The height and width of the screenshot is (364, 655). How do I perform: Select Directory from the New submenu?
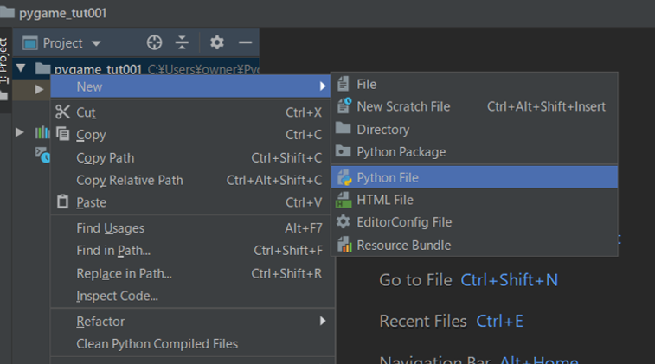(x=382, y=129)
